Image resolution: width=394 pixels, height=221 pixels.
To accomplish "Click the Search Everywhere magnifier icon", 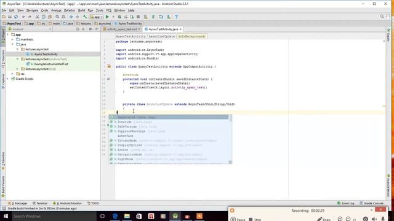I will tap(382, 17).
